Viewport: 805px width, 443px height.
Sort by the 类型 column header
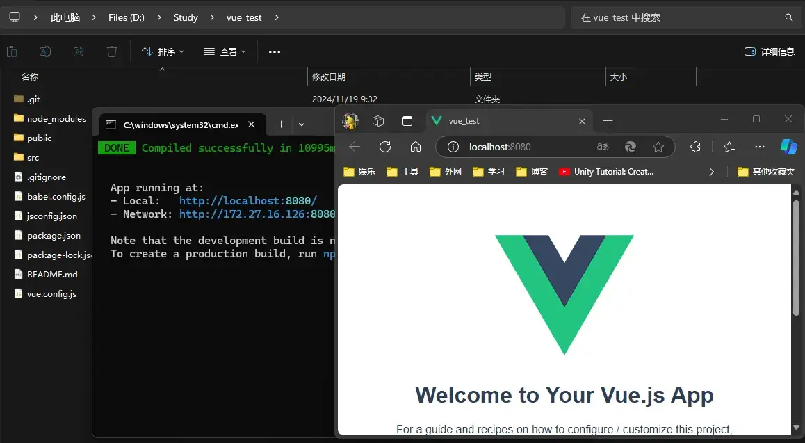coord(482,76)
